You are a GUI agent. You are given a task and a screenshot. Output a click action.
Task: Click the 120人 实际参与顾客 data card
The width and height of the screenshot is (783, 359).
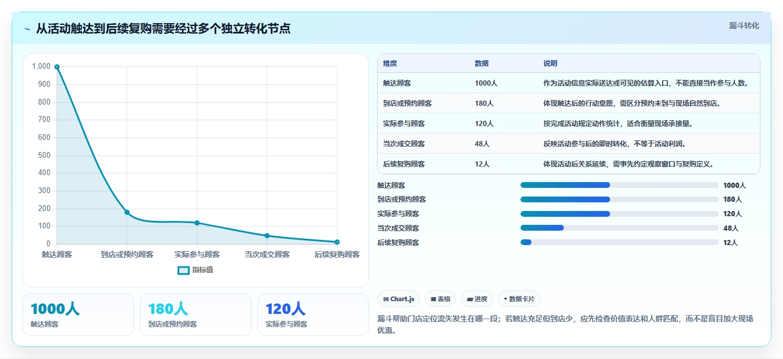313,314
